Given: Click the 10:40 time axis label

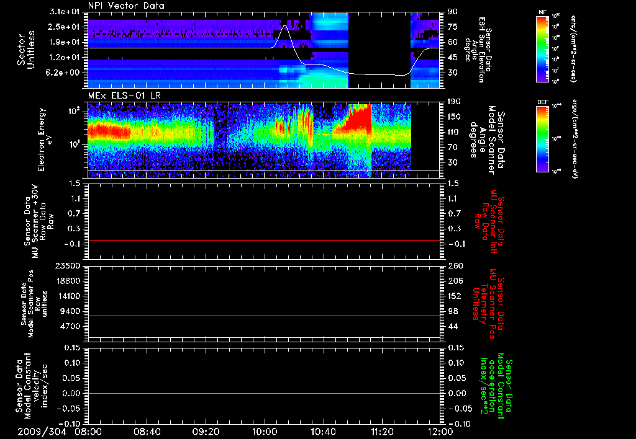Looking at the screenshot, I should [323, 432].
